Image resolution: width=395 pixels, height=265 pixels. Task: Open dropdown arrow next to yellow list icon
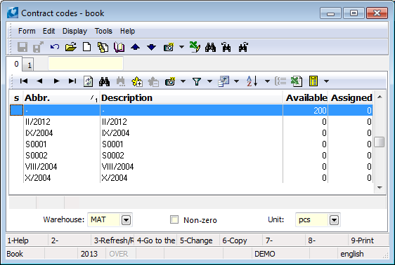click(x=327, y=81)
